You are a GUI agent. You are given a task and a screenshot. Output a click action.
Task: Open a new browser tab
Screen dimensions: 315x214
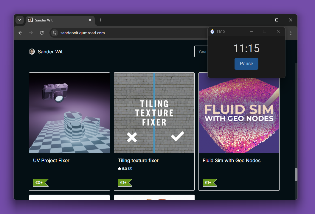(101, 20)
